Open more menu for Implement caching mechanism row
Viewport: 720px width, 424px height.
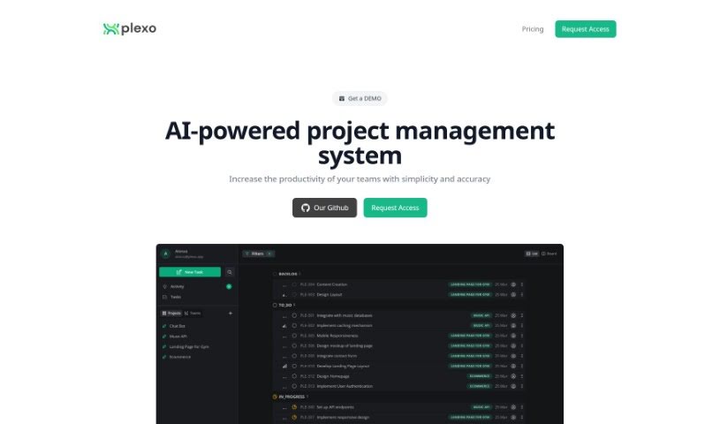tap(522, 326)
